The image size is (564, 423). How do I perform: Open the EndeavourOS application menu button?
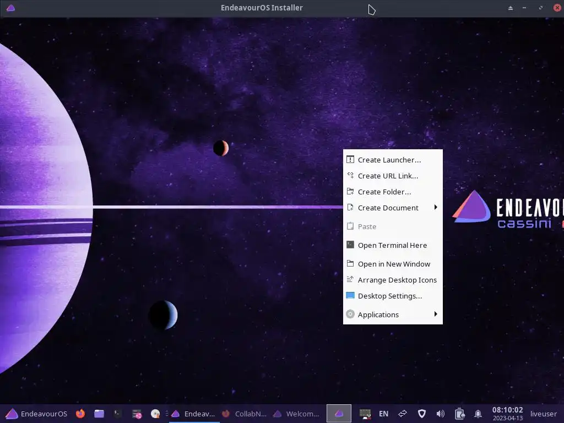[36, 414]
